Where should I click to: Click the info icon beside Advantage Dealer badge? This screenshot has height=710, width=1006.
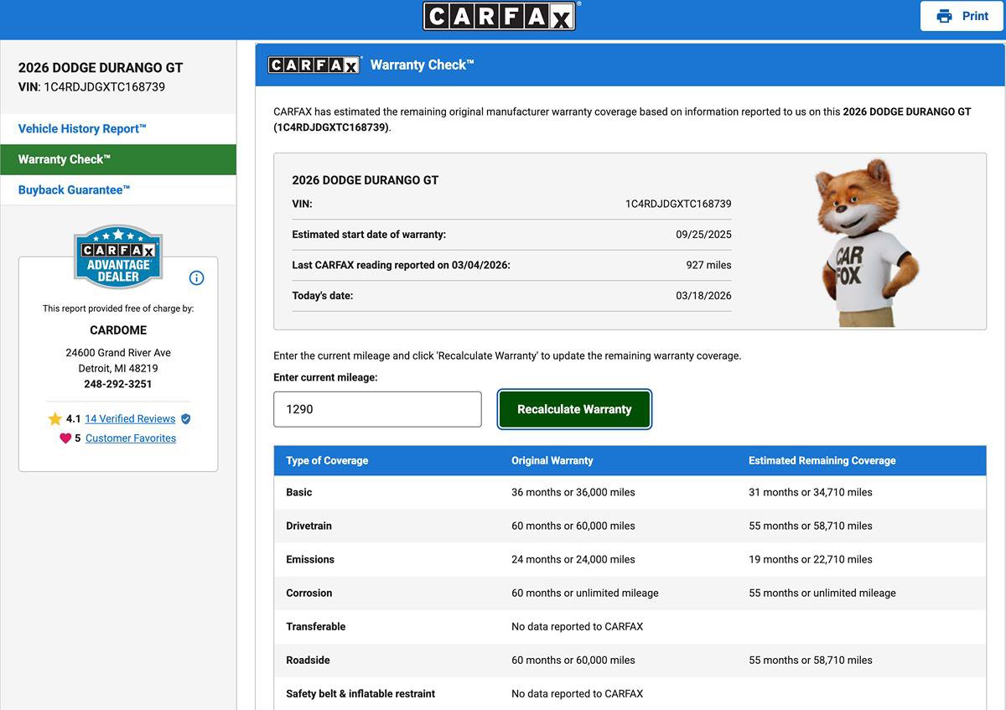tap(197, 278)
